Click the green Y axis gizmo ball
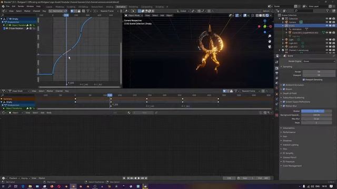This screenshot has height=189, width=337. pos(265,26)
